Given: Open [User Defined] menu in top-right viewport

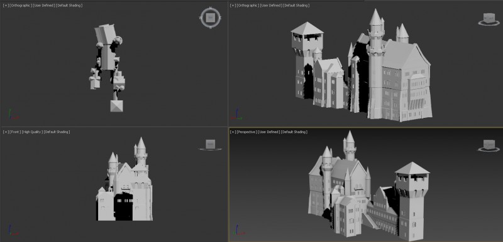Looking at the screenshot, I should 271,6.
